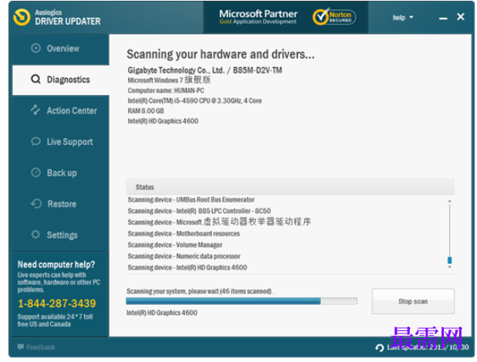The image size is (477, 362).
Task: Click the Live Support speech bubble icon
Action: click(x=36, y=141)
